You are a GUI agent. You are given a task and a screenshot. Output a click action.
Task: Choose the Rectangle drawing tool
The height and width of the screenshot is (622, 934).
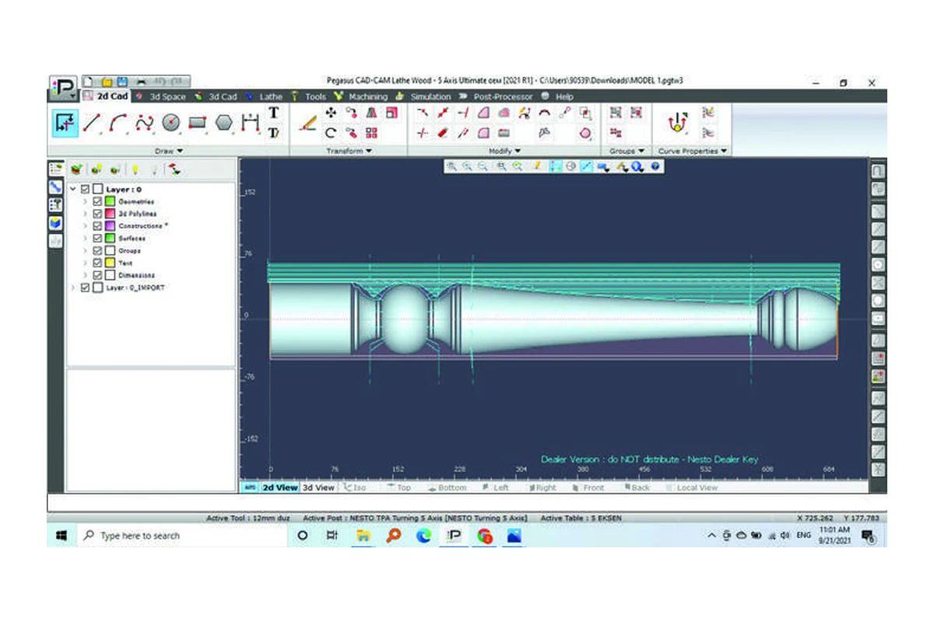[198, 124]
